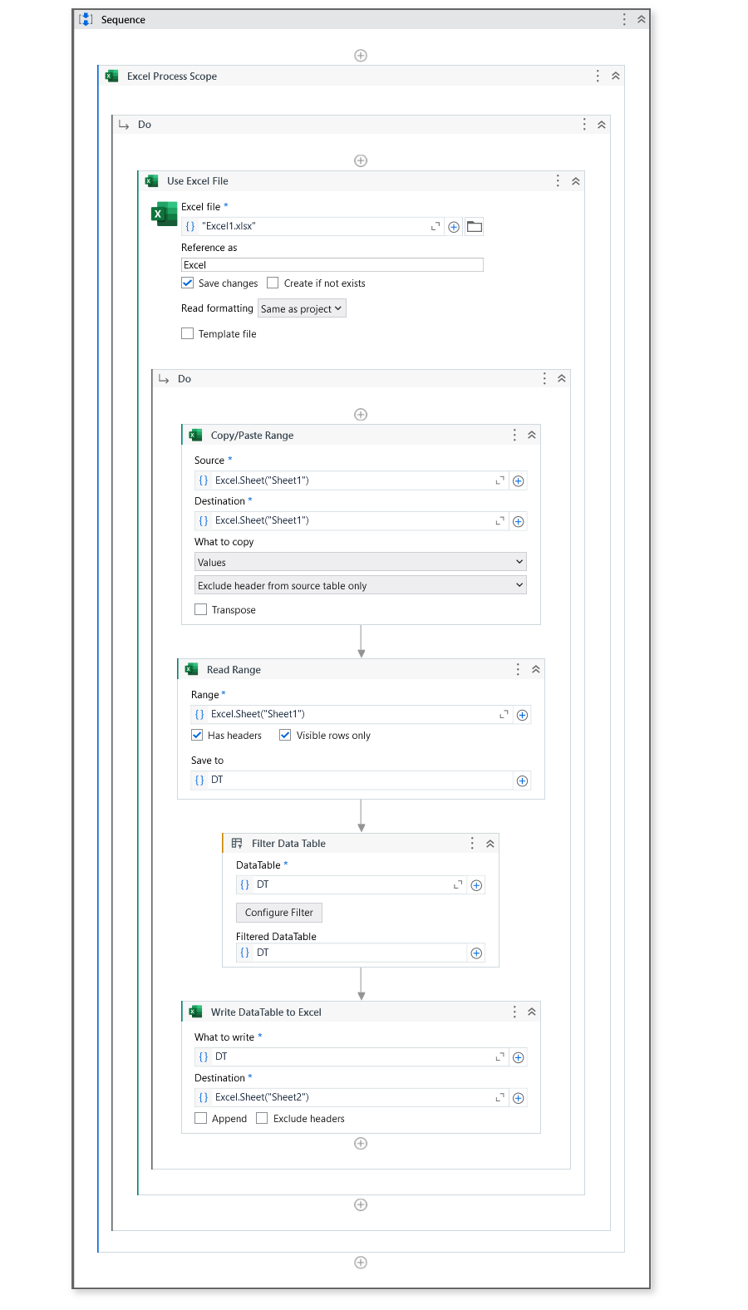Open options menu of Use Excel File
Image resolution: width=748 pixels, height=1310 pixels.
tap(558, 180)
